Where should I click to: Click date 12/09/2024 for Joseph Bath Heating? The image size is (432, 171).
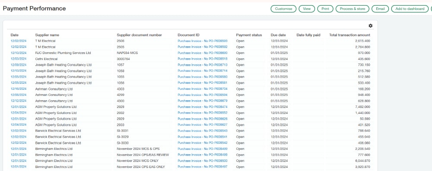coord(19,65)
